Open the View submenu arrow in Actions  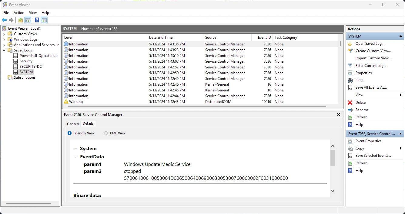tap(401, 95)
